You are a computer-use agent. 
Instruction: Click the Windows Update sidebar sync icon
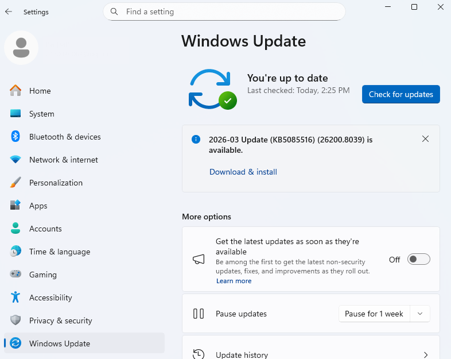coord(15,343)
